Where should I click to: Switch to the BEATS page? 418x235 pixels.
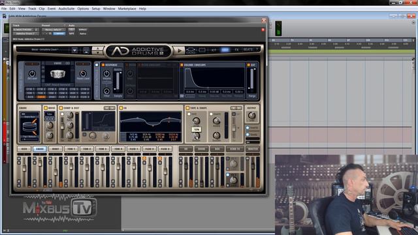click(248, 50)
